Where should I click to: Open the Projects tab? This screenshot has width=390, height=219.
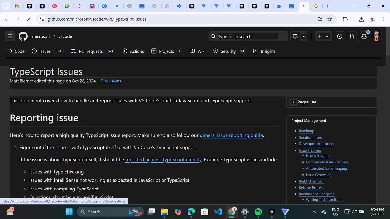click(x=167, y=51)
